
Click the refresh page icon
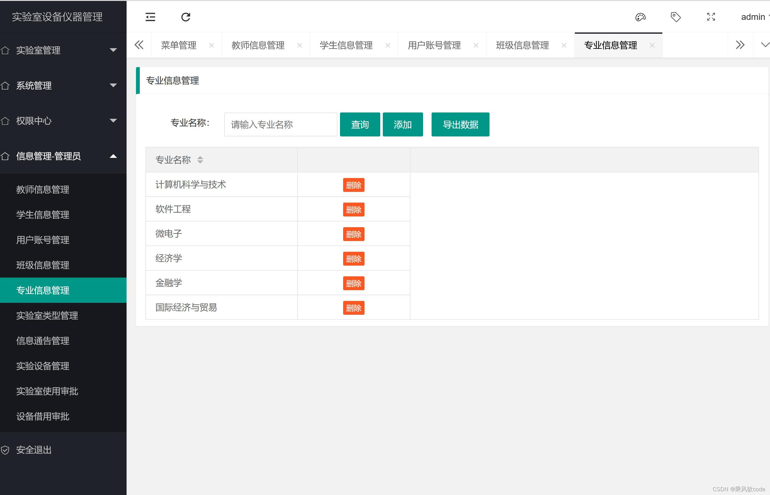186,17
